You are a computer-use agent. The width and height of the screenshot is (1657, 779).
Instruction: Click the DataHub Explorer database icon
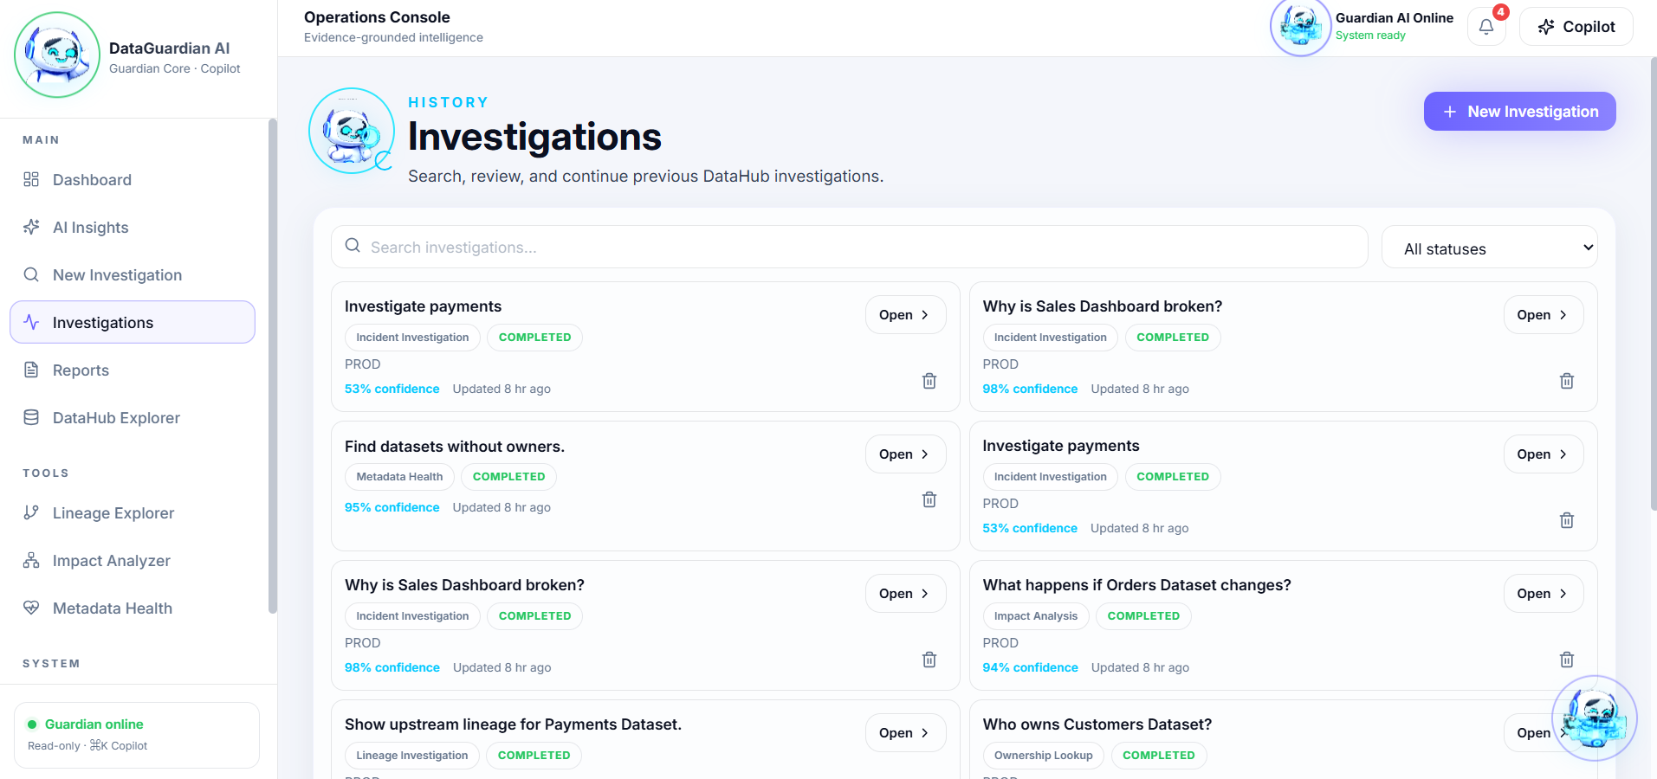click(31, 417)
